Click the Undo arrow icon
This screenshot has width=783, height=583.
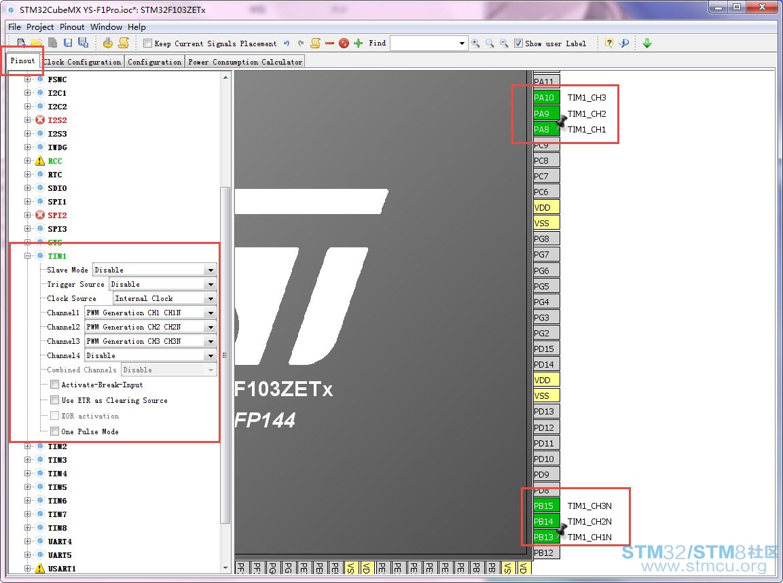point(287,43)
